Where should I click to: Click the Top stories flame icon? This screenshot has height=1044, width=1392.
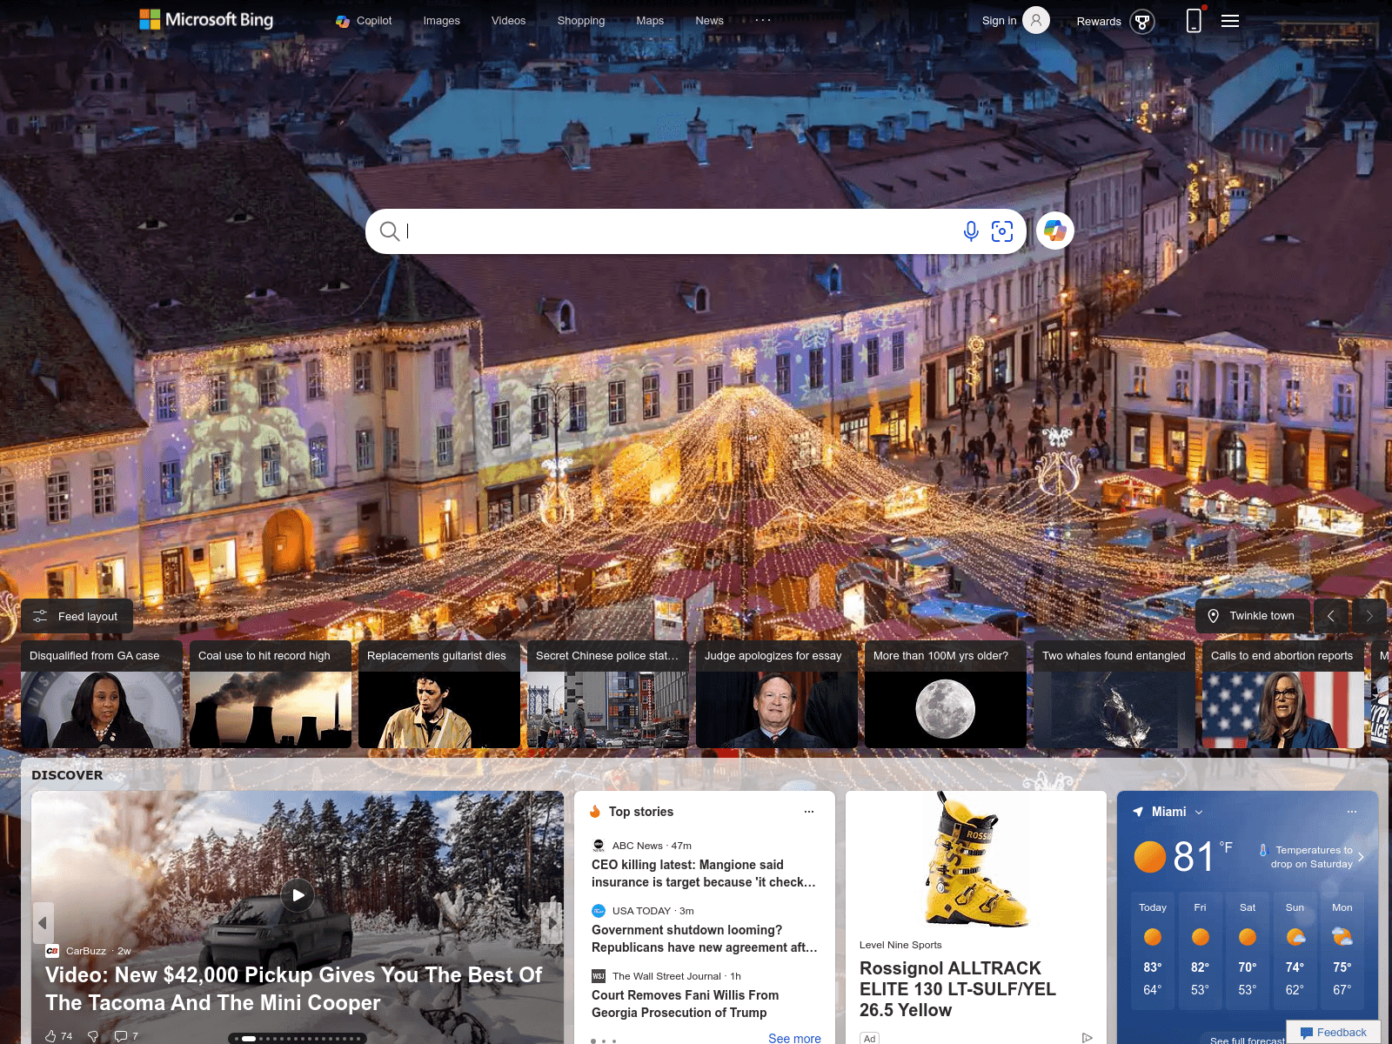[x=596, y=812]
